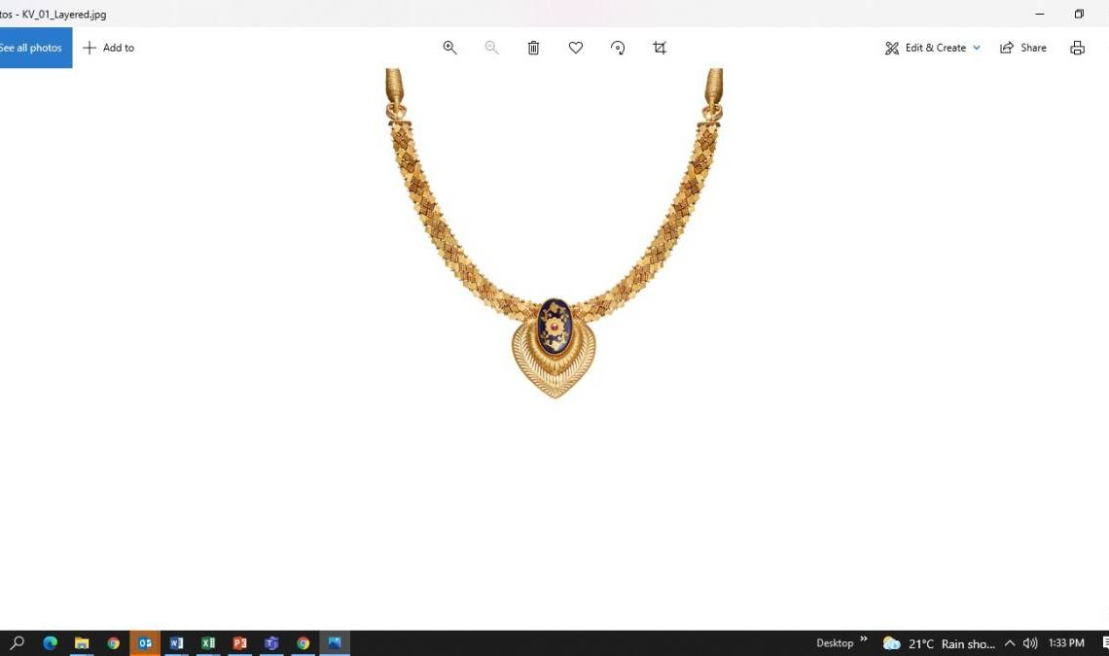Open the volume speaker icon
Viewport: 1109px width, 656px height.
pyautogui.click(x=1030, y=642)
